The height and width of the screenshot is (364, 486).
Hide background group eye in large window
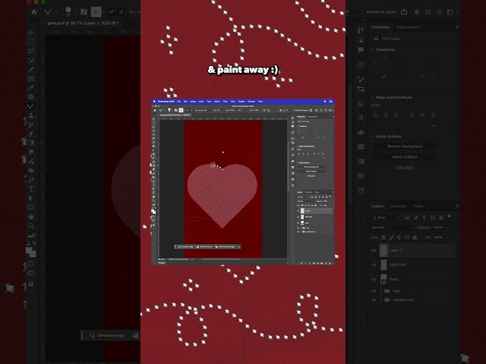[374, 300]
